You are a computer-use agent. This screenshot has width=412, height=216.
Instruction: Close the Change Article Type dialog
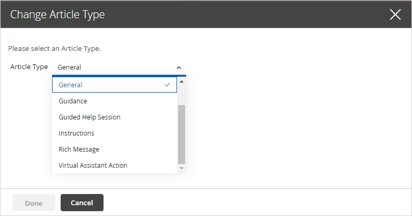click(x=395, y=14)
